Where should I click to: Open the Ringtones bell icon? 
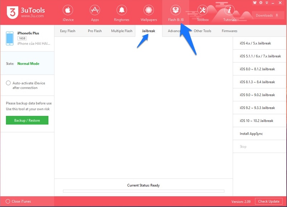pos(122,10)
